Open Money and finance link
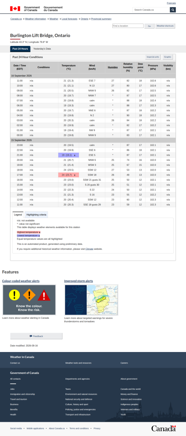 (129, 394)
